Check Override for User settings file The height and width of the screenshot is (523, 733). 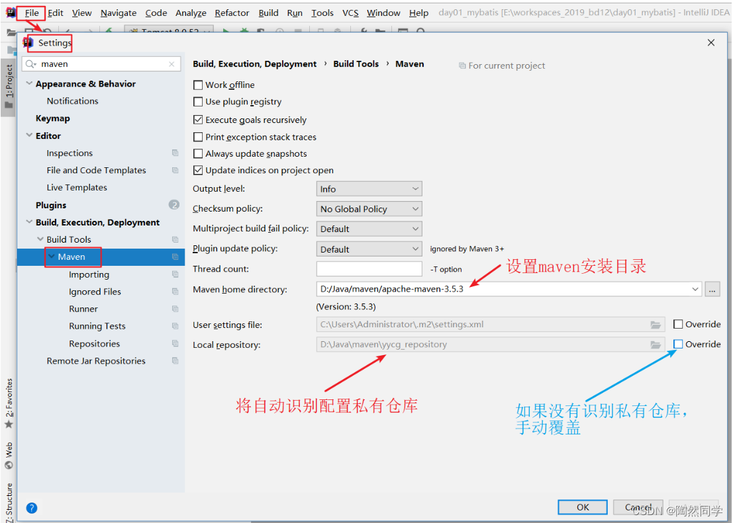click(x=678, y=324)
